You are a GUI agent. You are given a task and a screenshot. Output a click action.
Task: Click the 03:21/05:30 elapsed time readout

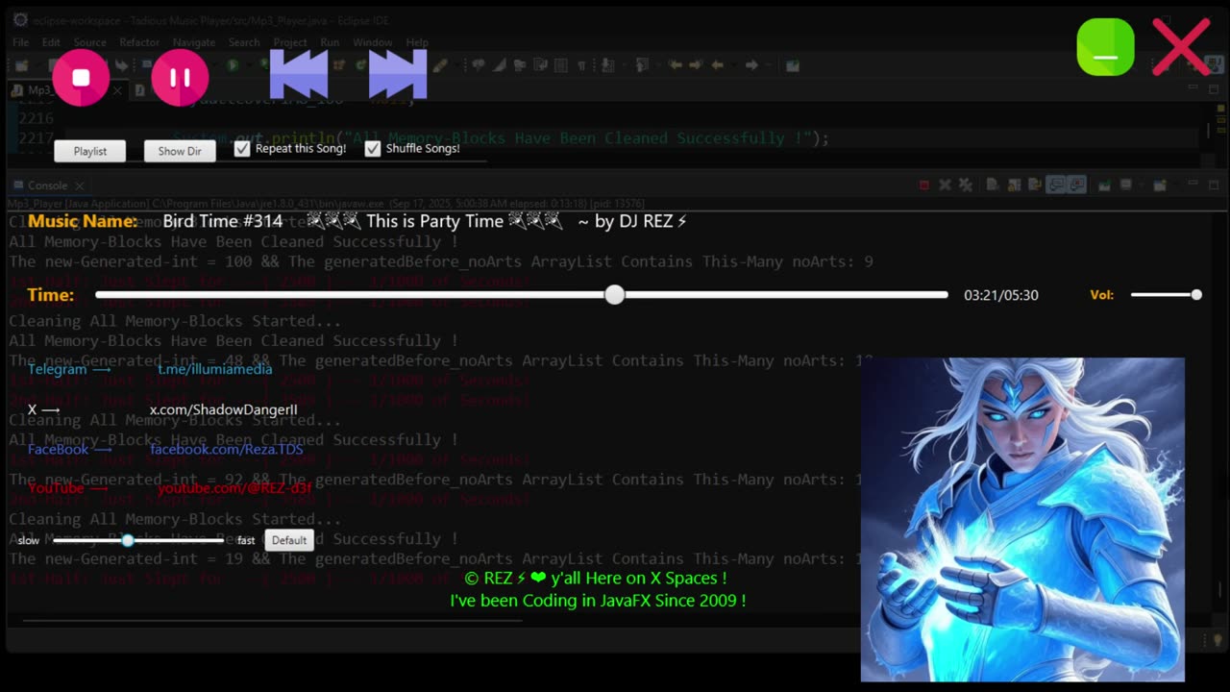coord(1001,295)
